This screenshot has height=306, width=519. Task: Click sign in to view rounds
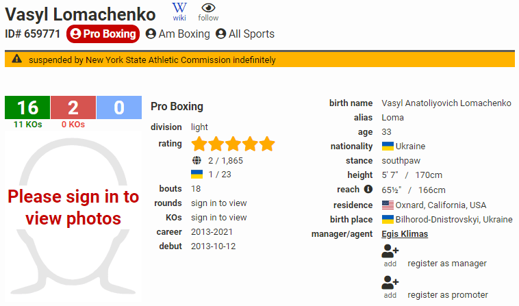219,203
